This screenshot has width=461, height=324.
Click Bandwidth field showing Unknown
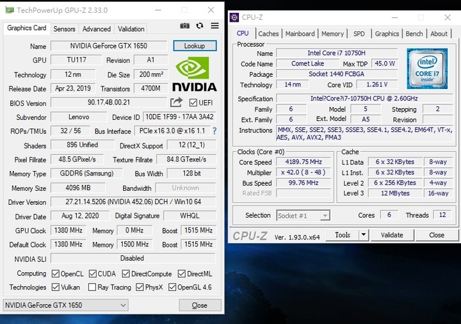click(186, 188)
